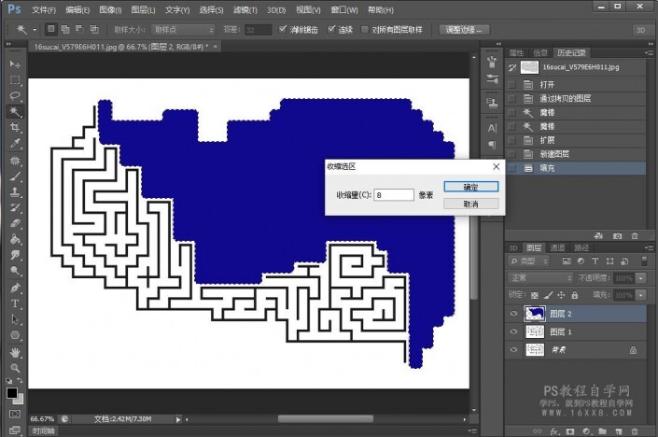Open the layer blend mode dropdown
The height and width of the screenshot is (437, 658).
540,278
